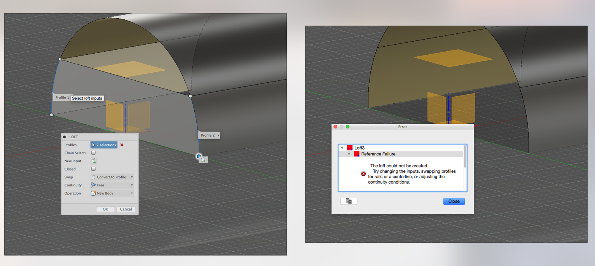Click the Operation label in LOFT dialog
The height and width of the screenshot is (266, 595).
point(73,193)
